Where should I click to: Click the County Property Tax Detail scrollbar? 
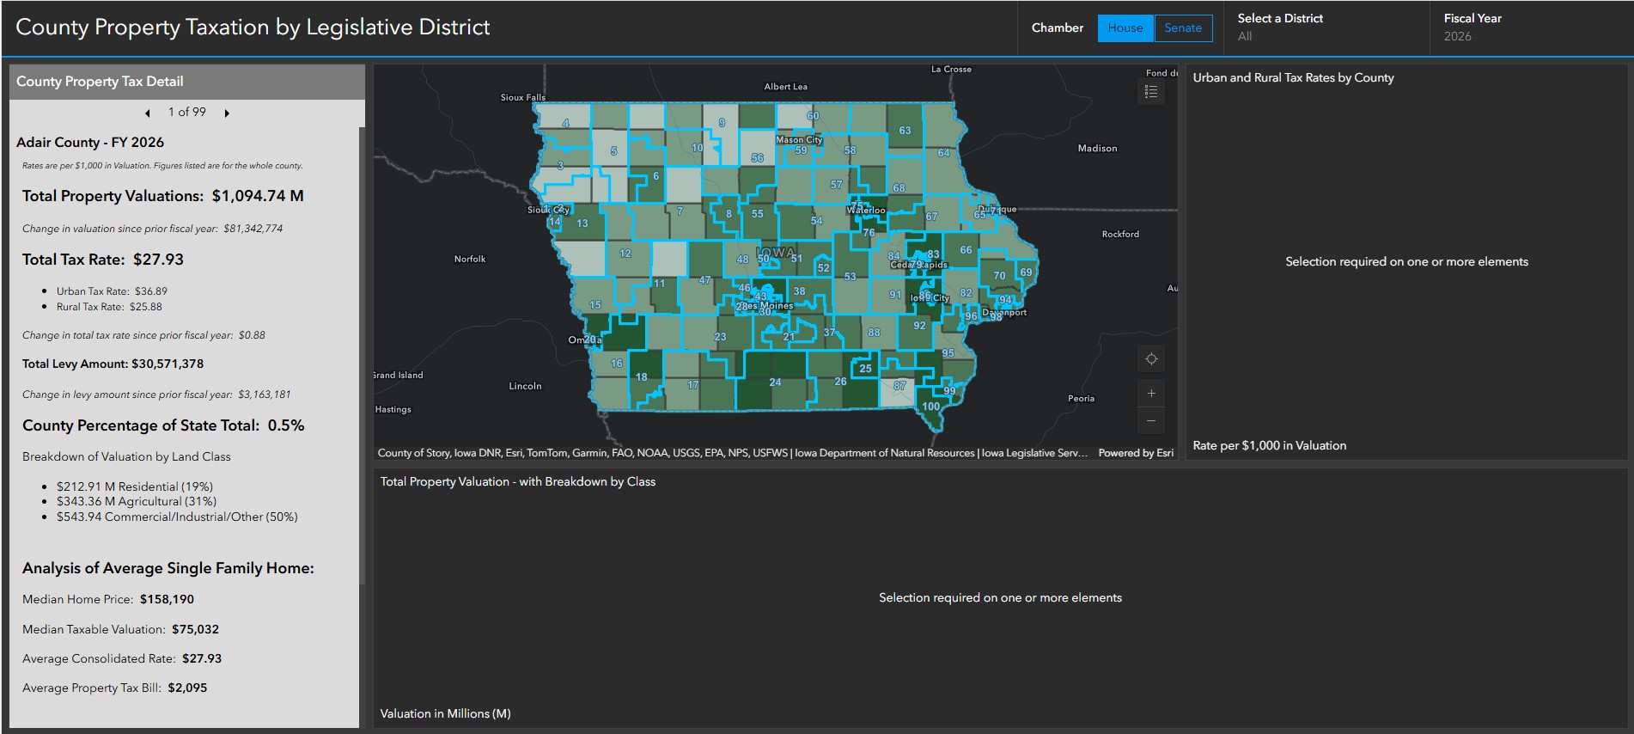tap(362, 344)
